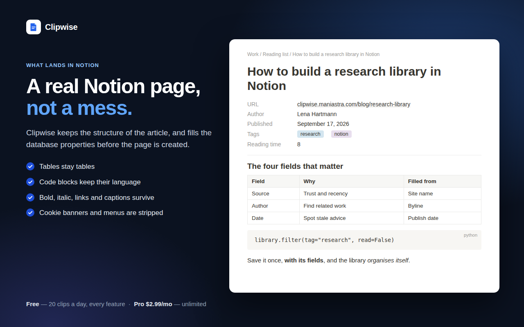Select the research tag
The image size is (524, 327).
coord(310,134)
